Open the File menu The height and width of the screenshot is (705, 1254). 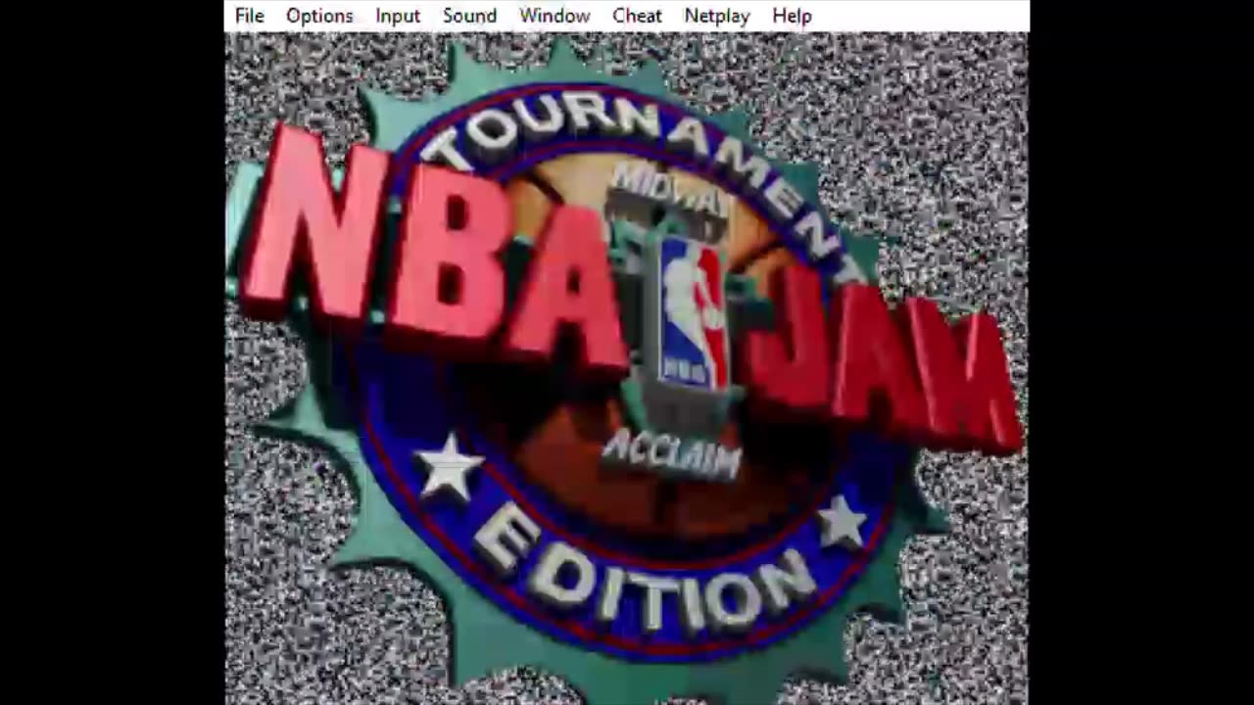pyautogui.click(x=249, y=16)
